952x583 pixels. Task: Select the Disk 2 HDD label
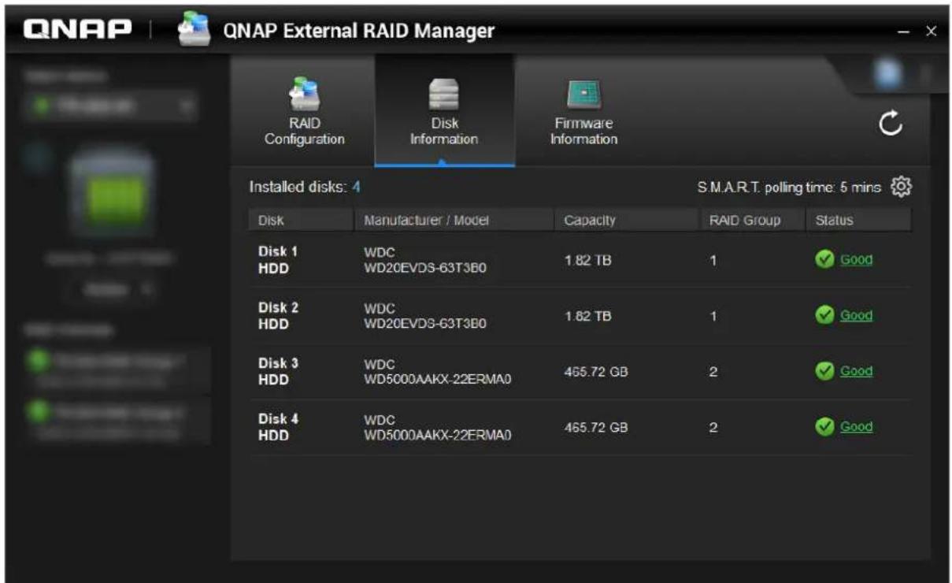click(x=278, y=315)
